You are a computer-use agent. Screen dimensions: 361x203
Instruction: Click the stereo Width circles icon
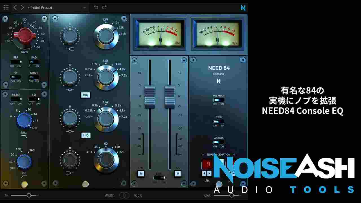point(124,195)
